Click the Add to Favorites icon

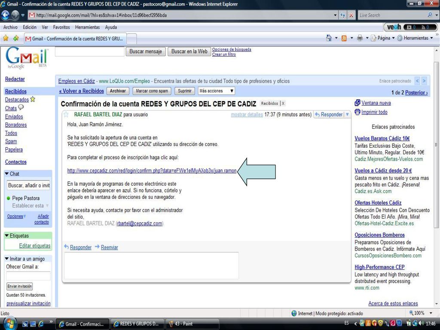(16, 38)
